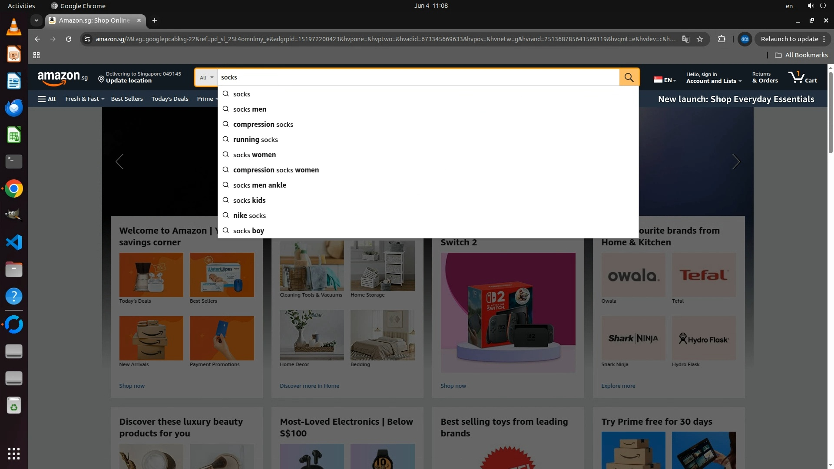Viewport: 834px width, 469px height.
Task: Go to next carousel slide arrow
Action: tap(736, 162)
